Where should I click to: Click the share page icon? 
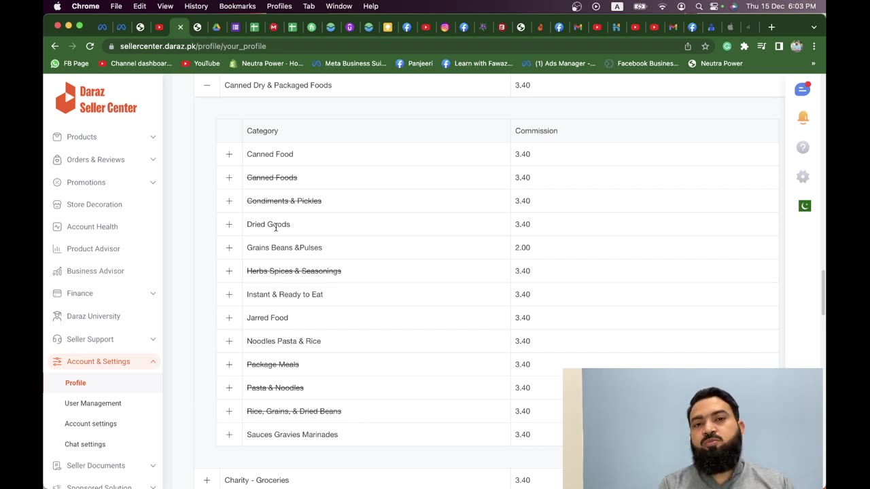(688, 46)
